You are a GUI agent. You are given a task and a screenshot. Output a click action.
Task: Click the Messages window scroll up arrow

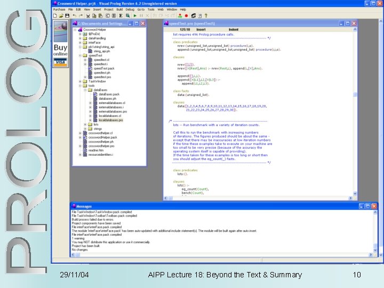pyautogui.click(x=375, y=213)
